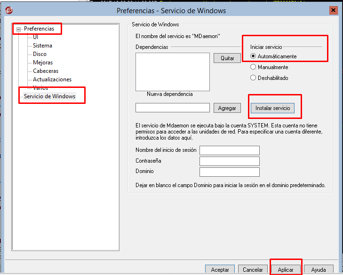The image size is (343, 275).
Task: Click the Ayuda button
Action: tap(319, 269)
